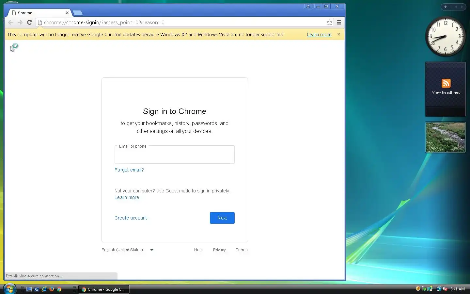Click the 8:41 AM taskbar clock
Viewport: 470px width, 294px height.
point(457,289)
